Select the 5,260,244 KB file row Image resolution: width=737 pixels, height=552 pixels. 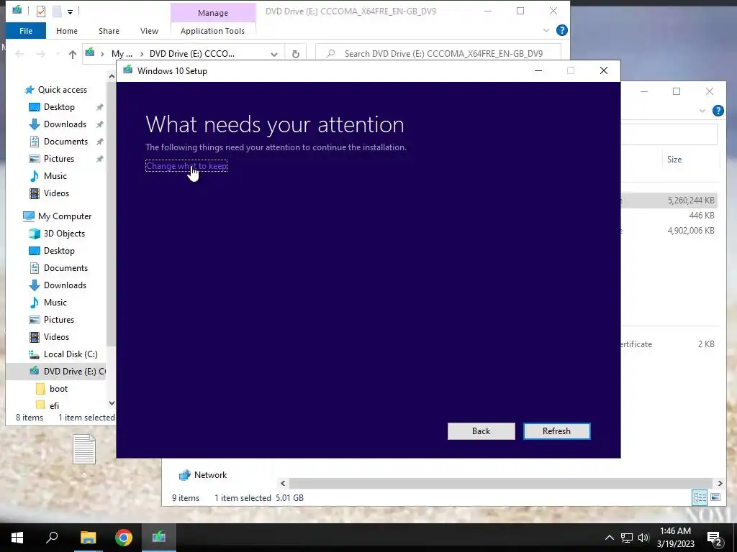pos(669,201)
